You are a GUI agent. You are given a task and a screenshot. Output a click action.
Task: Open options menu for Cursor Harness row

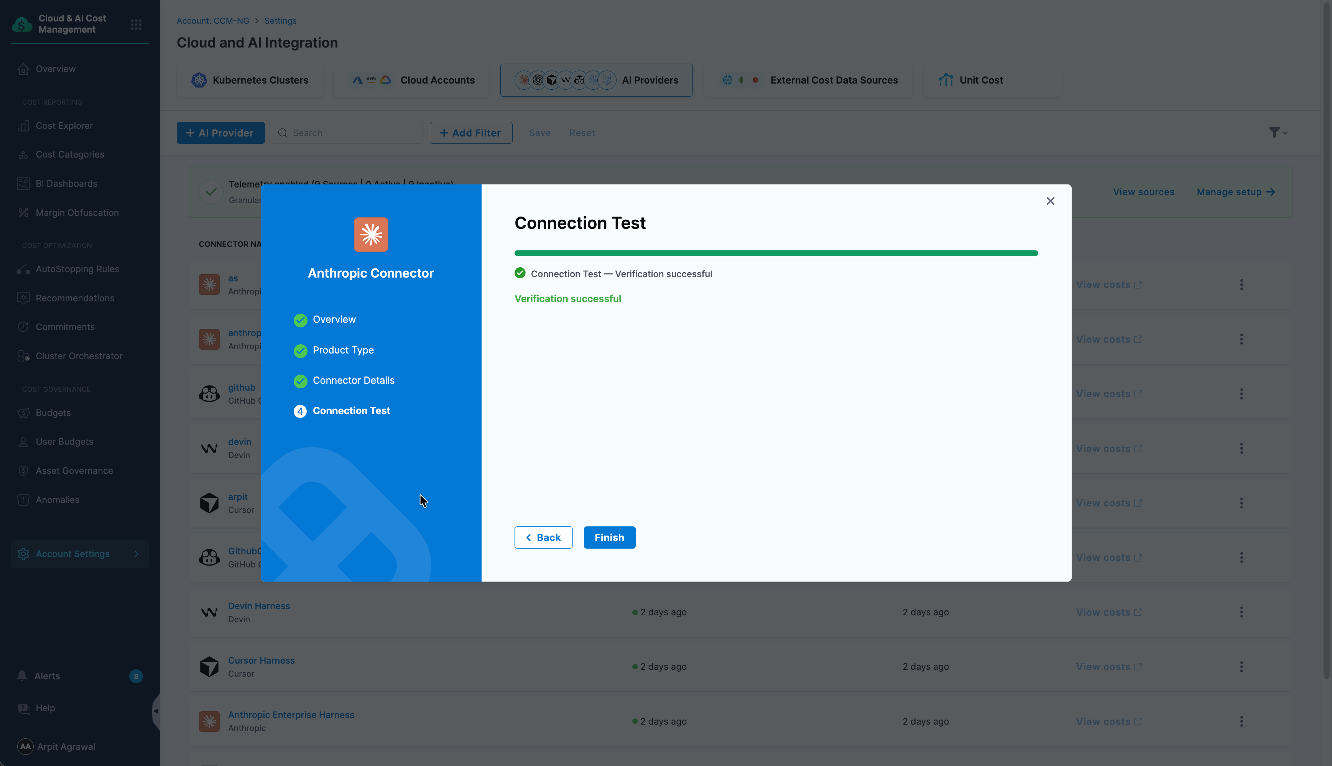coord(1242,667)
